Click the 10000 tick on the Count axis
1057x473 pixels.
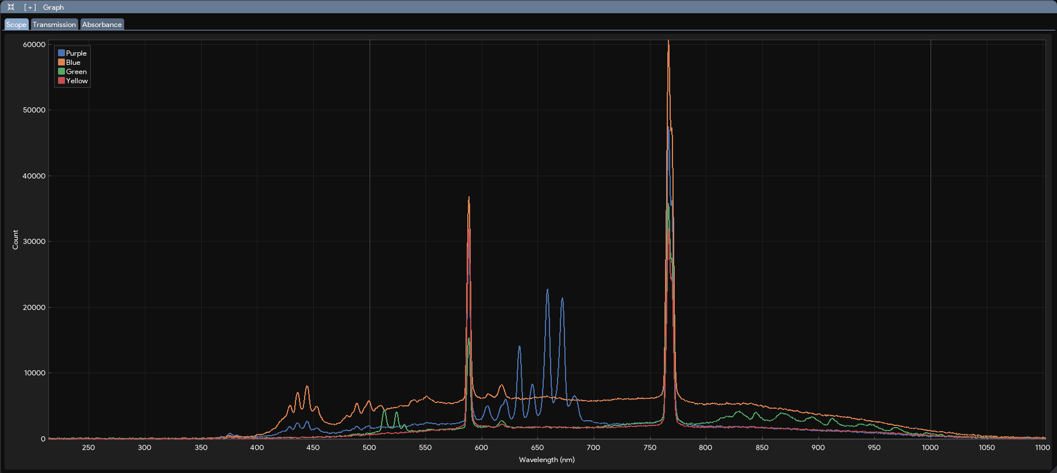click(x=34, y=373)
